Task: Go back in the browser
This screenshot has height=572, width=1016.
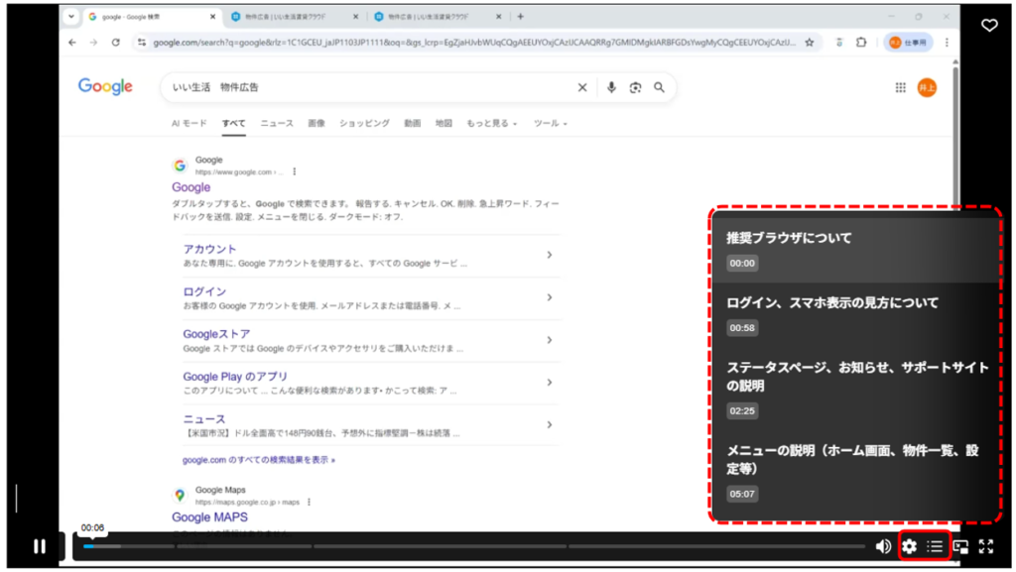Action: pyautogui.click(x=71, y=43)
